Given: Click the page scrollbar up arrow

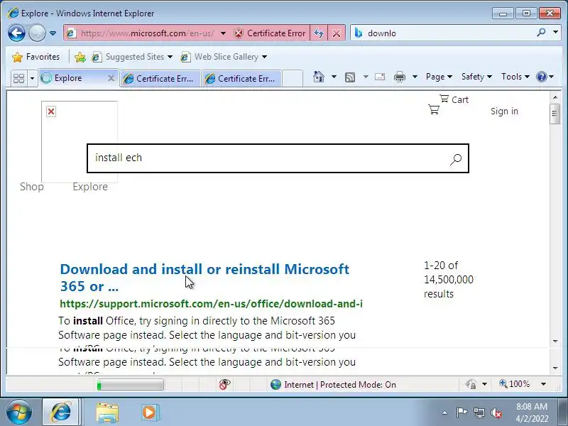Looking at the screenshot, I should pos(555,97).
